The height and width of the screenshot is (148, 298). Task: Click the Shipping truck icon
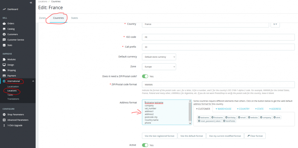click(x=4, y=70)
